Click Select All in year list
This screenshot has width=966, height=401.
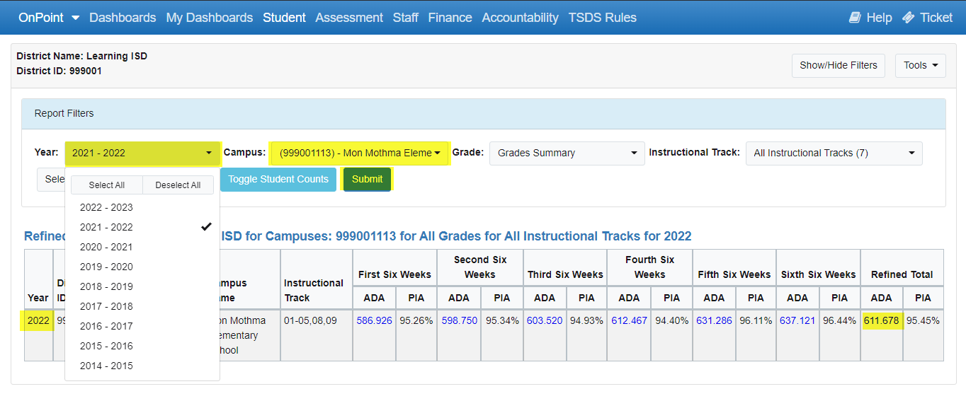click(x=107, y=185)
